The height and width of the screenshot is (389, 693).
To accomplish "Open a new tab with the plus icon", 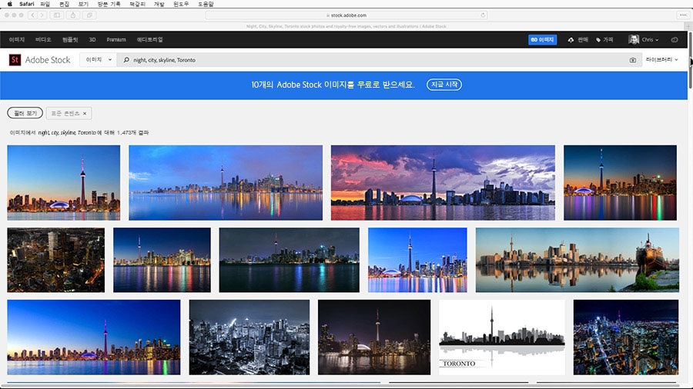I will 688,26.
